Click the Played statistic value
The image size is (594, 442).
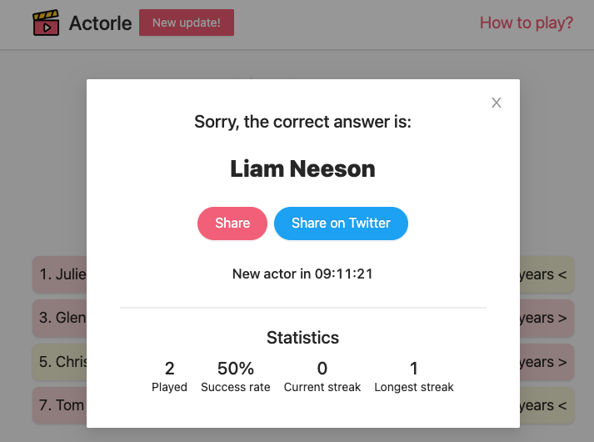point(169,369)
